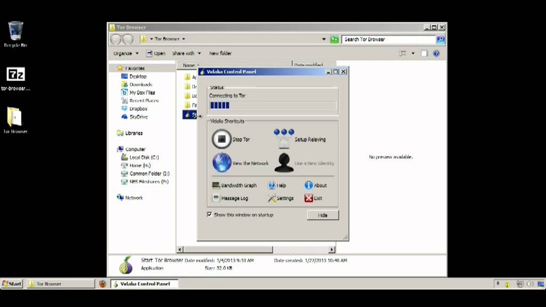
Task: Select Downloads in Favorites
Action: 137,84
